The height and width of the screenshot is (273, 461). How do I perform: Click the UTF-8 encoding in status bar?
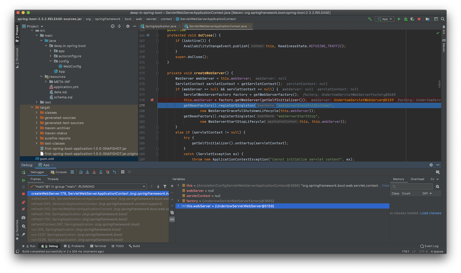(423, 252)
